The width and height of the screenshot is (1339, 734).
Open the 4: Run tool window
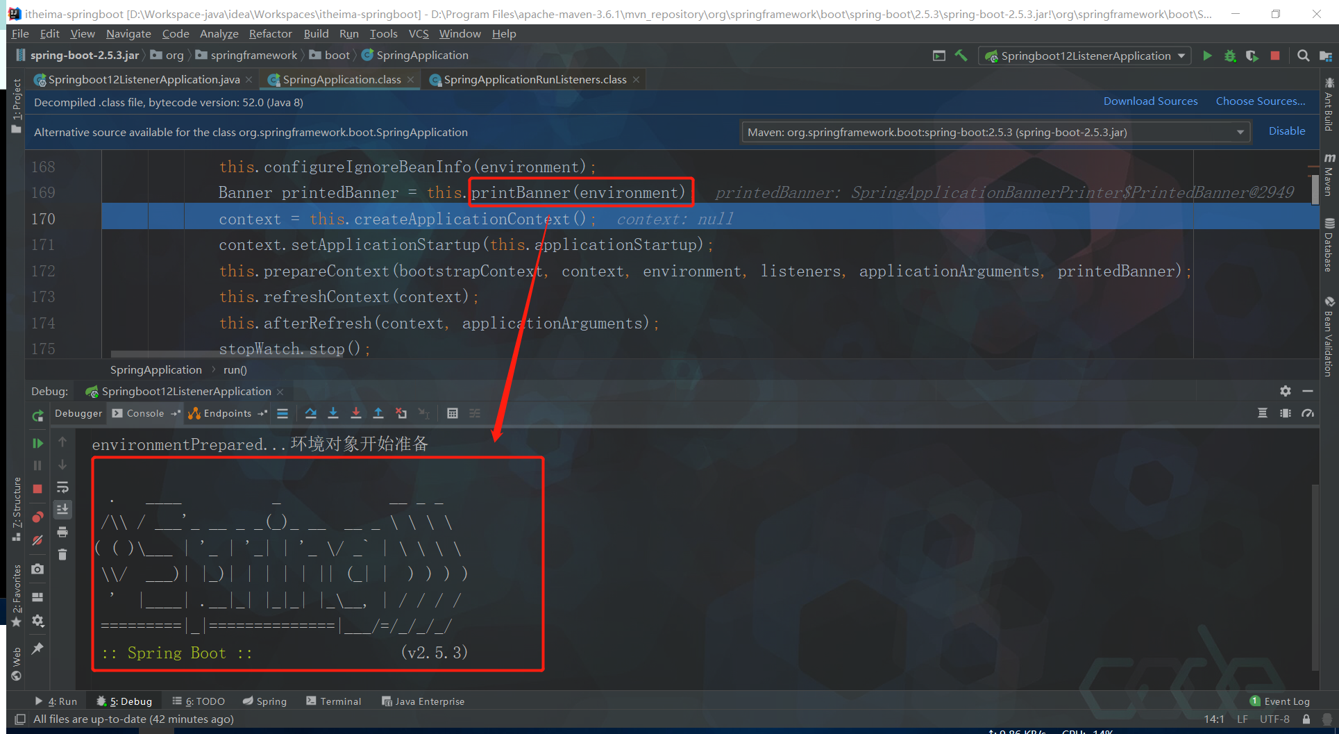click(56, 701)
